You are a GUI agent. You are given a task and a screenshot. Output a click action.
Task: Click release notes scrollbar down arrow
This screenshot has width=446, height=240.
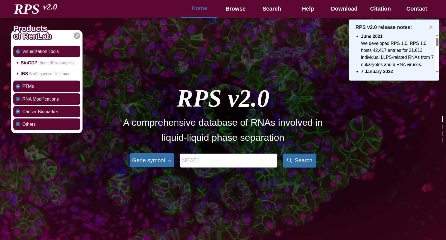point(437,72)
